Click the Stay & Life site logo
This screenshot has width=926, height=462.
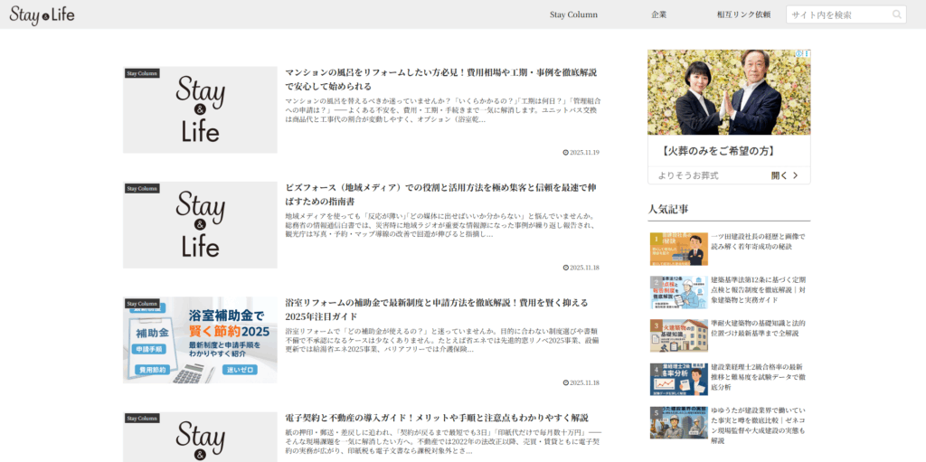pos(43,14)
